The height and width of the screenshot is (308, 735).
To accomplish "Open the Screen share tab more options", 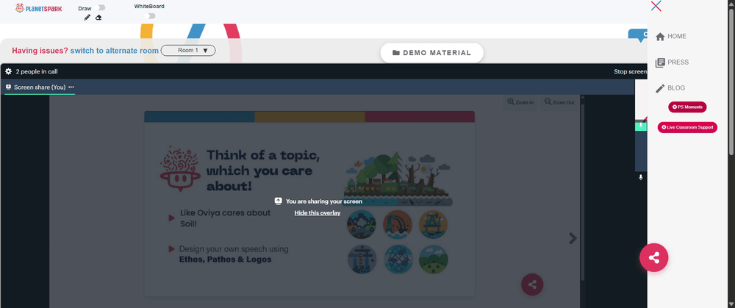I will pyautogui.click(x=71, y=87).
